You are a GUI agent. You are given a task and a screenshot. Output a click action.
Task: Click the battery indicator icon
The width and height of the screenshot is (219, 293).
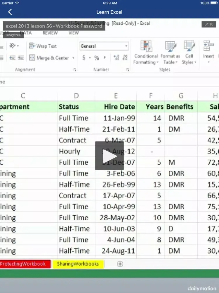pos(214,3)
